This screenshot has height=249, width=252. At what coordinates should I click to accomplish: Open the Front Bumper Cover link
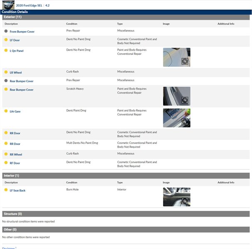tap(22, 32)
